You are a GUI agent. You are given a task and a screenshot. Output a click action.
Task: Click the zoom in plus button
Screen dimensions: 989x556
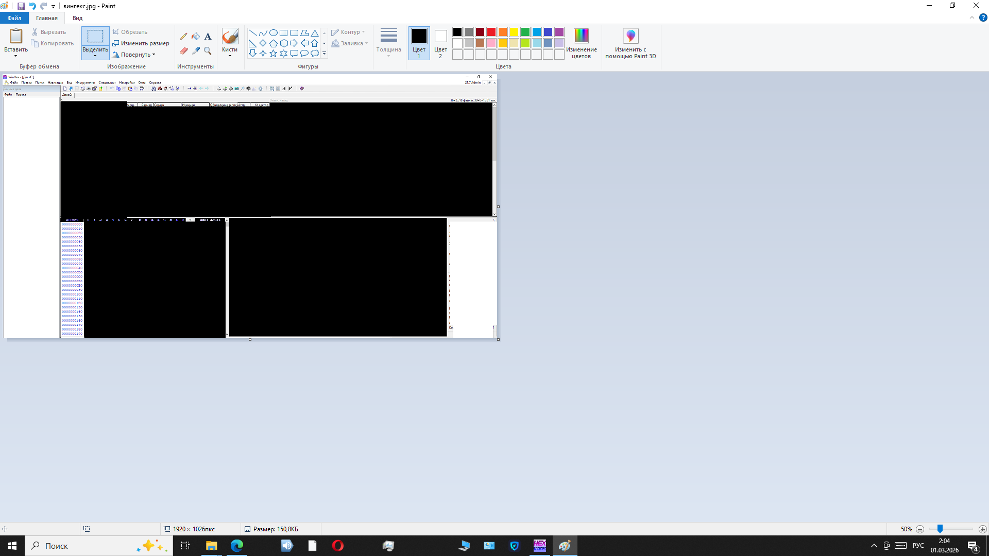(982, 529)
